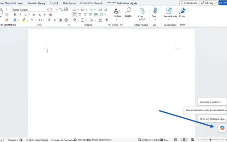Open the Revisão tab
The image size is (227, 142).
(x=99, y=3)
